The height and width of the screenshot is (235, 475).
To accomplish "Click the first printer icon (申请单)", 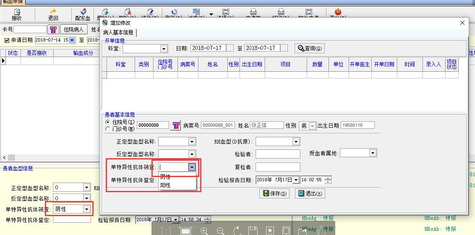I will tap(253, 12).
